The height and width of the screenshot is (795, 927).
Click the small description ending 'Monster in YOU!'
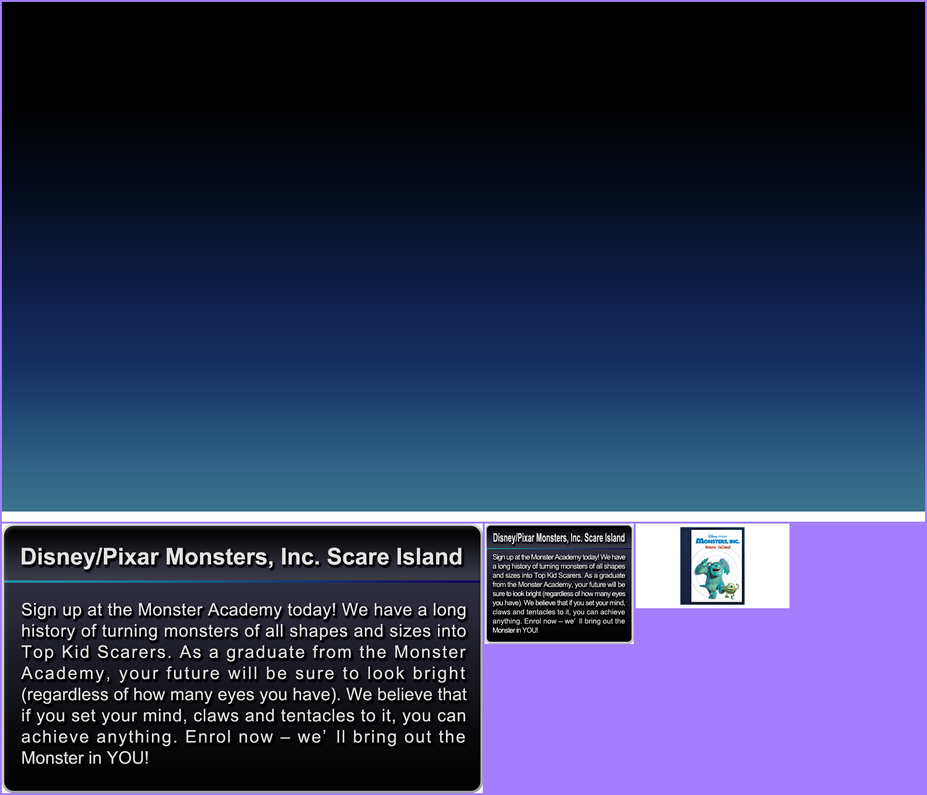pyautogui.click(x=559, y=593)
